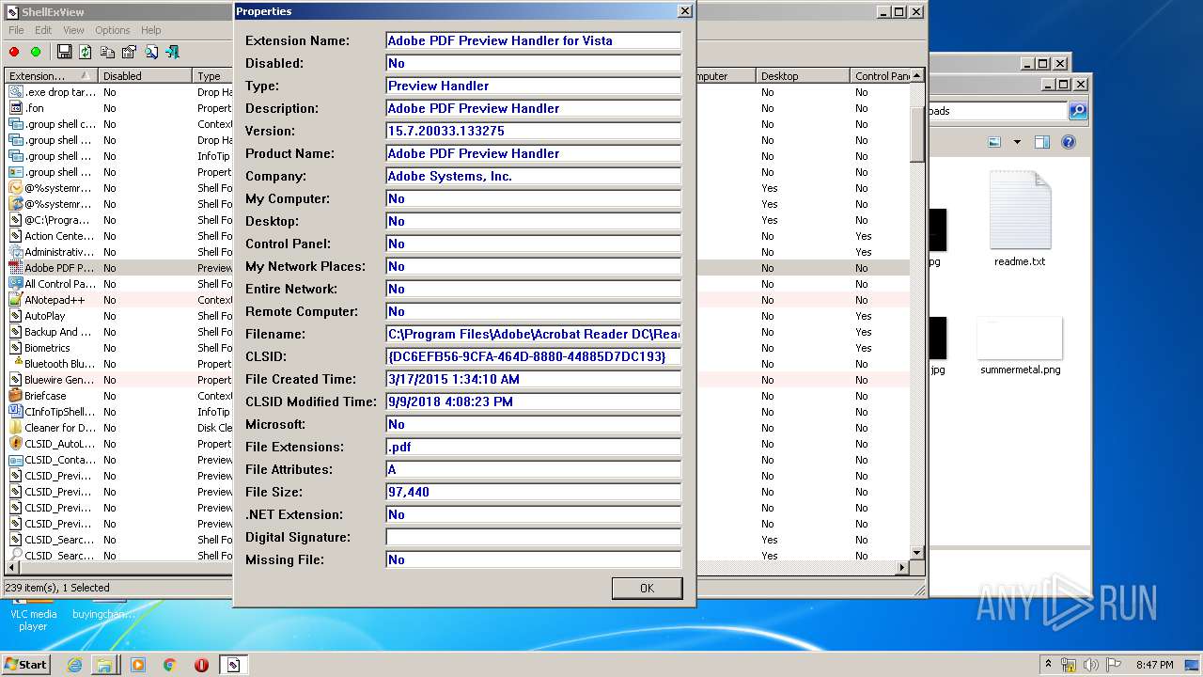
Task: Click the Find magnifier icon in ShellExView toolbar
Action: (x=150, y=52)
